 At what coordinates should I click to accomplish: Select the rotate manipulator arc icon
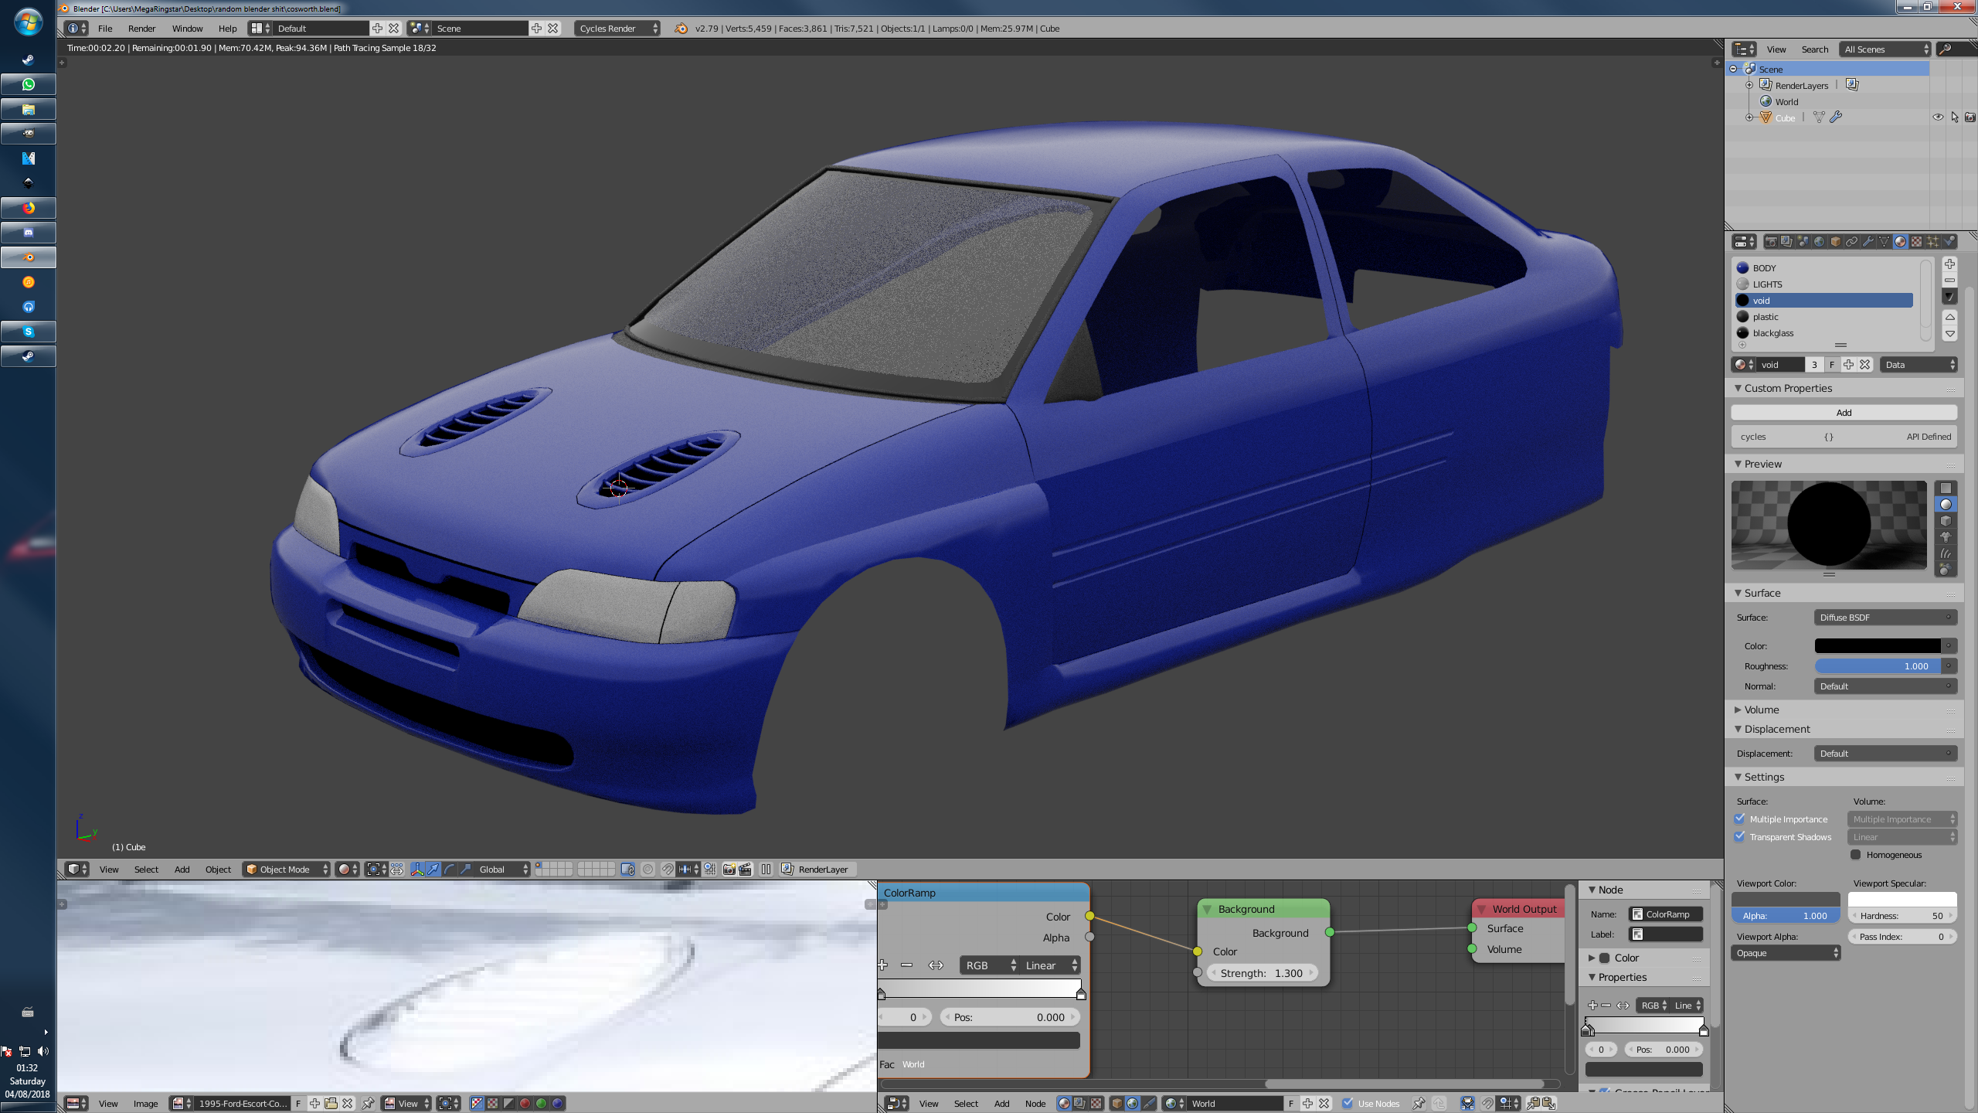(x=450, y=870)
